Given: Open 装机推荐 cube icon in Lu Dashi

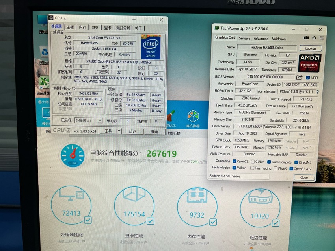Looking at the screenshot, I should (x=193, y=116).
